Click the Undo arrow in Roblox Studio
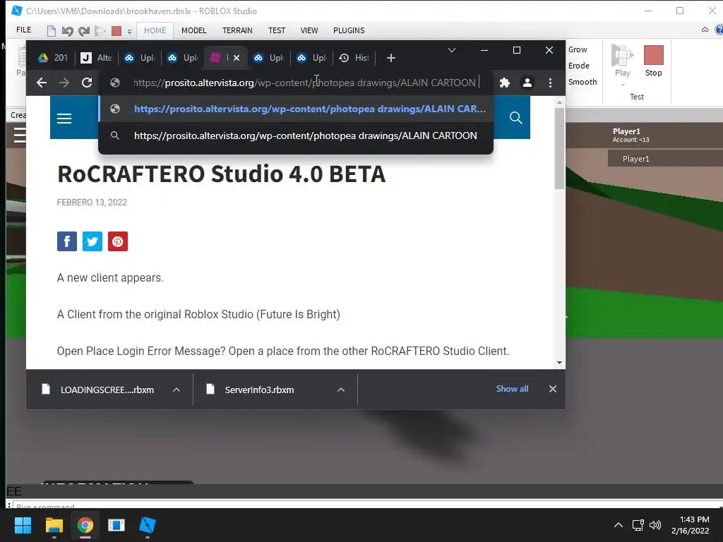 pyautogui.click(x=67, y=31)
